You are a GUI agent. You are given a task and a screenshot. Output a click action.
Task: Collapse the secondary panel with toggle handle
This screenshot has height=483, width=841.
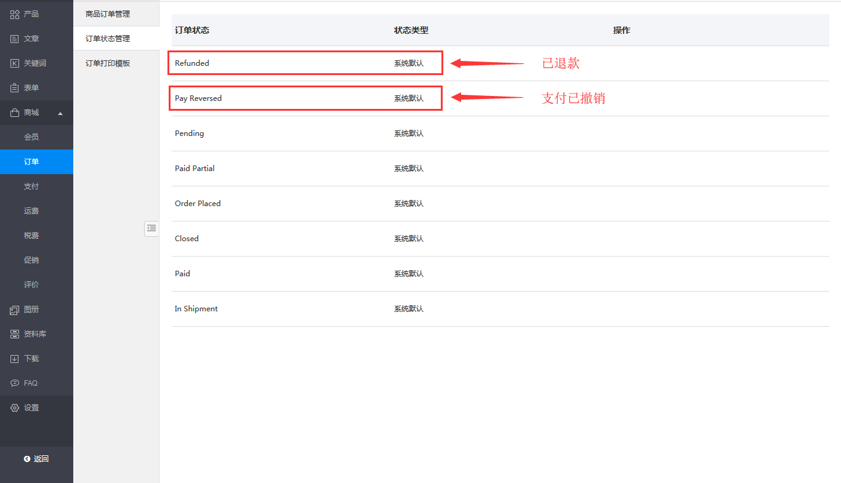coord(151,228)
